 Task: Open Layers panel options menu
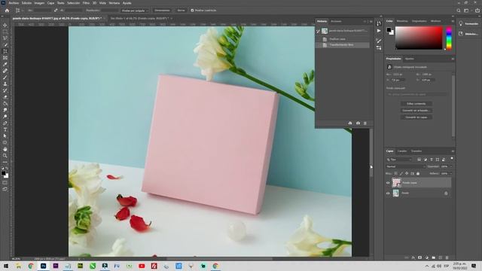[453, 151]
